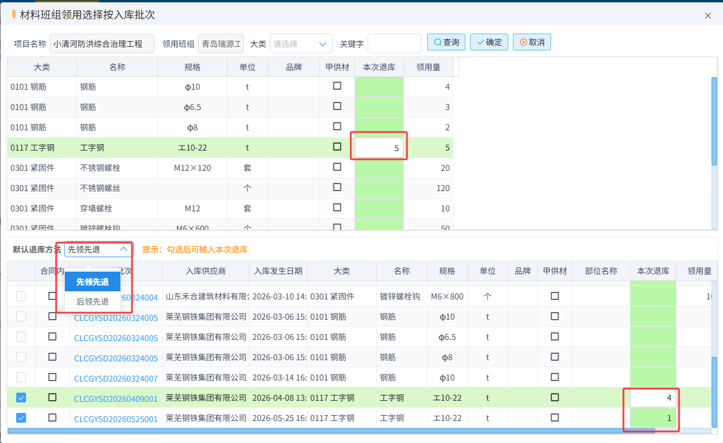Viewport: 723px width, 443px height.
Task: Click the horizontal scrollbar under the batch list
Action: pos(331,431)
